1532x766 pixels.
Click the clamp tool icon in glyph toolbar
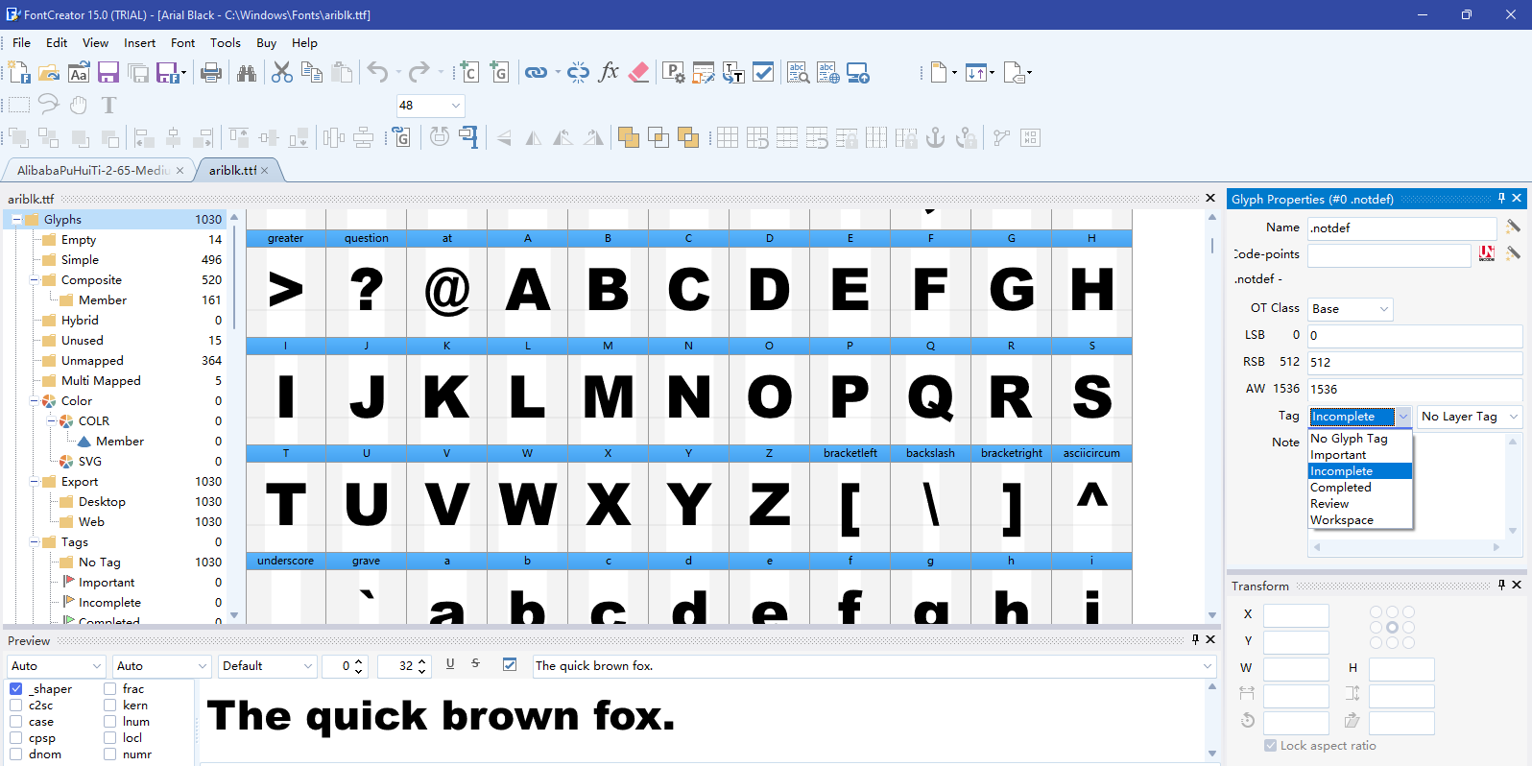click(x=469, y=137)
